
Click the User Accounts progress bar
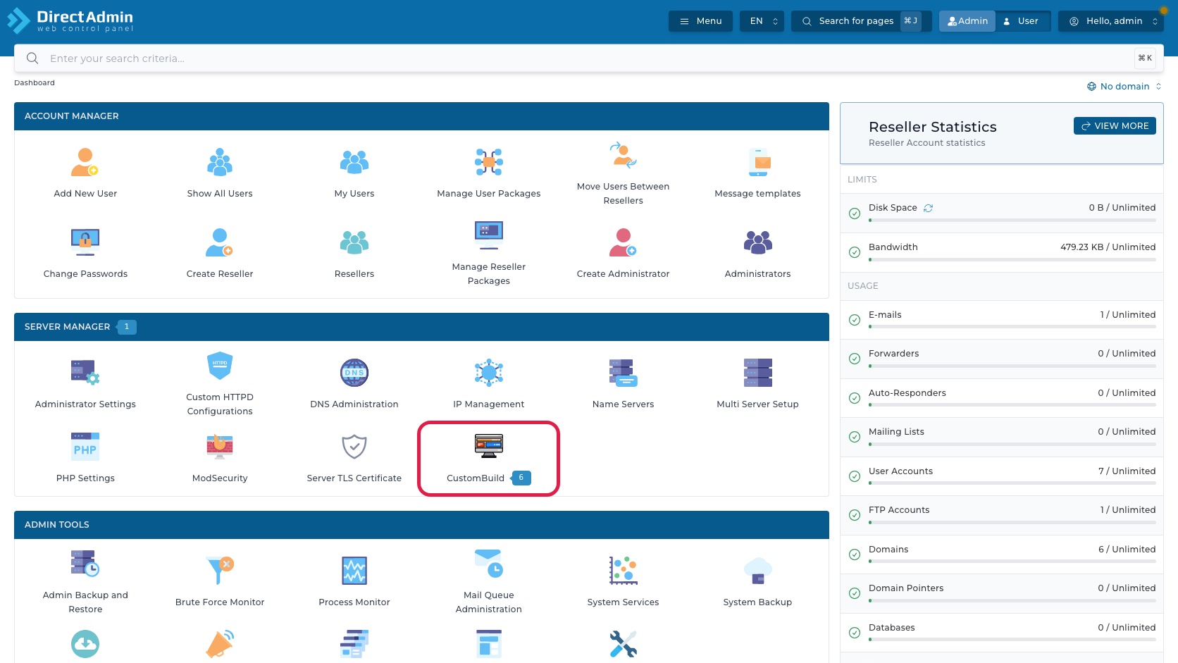click(1012, 483)
